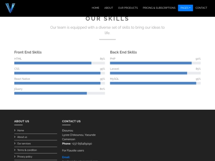
Task: Open the Terms & condition link
Action: tap(27, 150)
